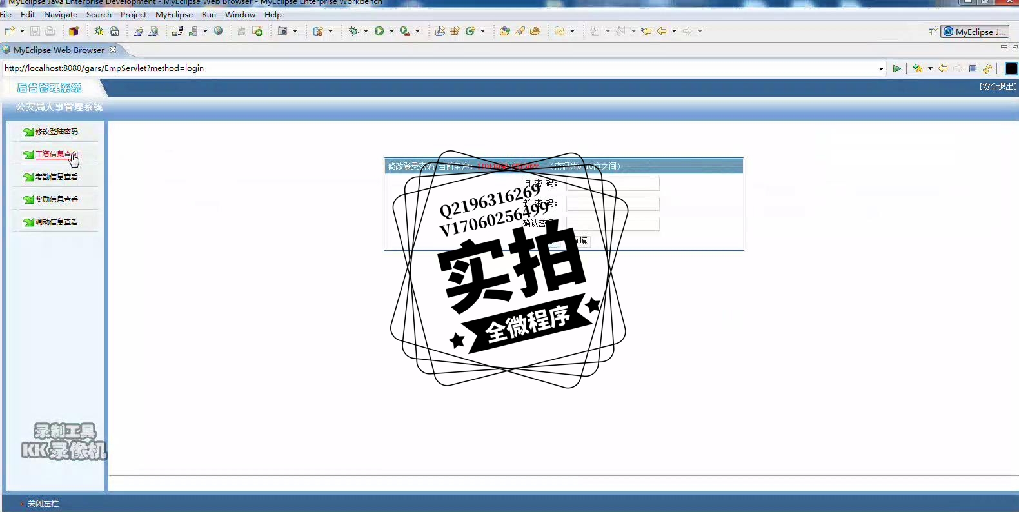Click the 安全退出 logout link

coord(998,86)
